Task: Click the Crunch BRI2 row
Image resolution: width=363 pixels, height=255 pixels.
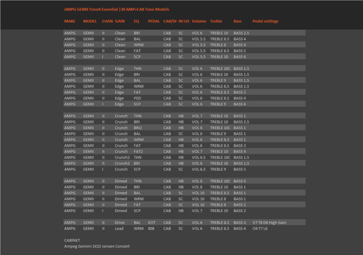Action: 184,128
